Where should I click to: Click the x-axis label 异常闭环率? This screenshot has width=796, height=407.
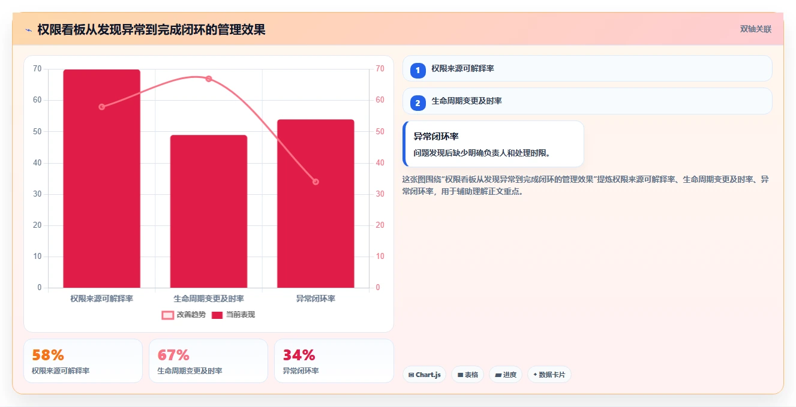coord(316,299)
